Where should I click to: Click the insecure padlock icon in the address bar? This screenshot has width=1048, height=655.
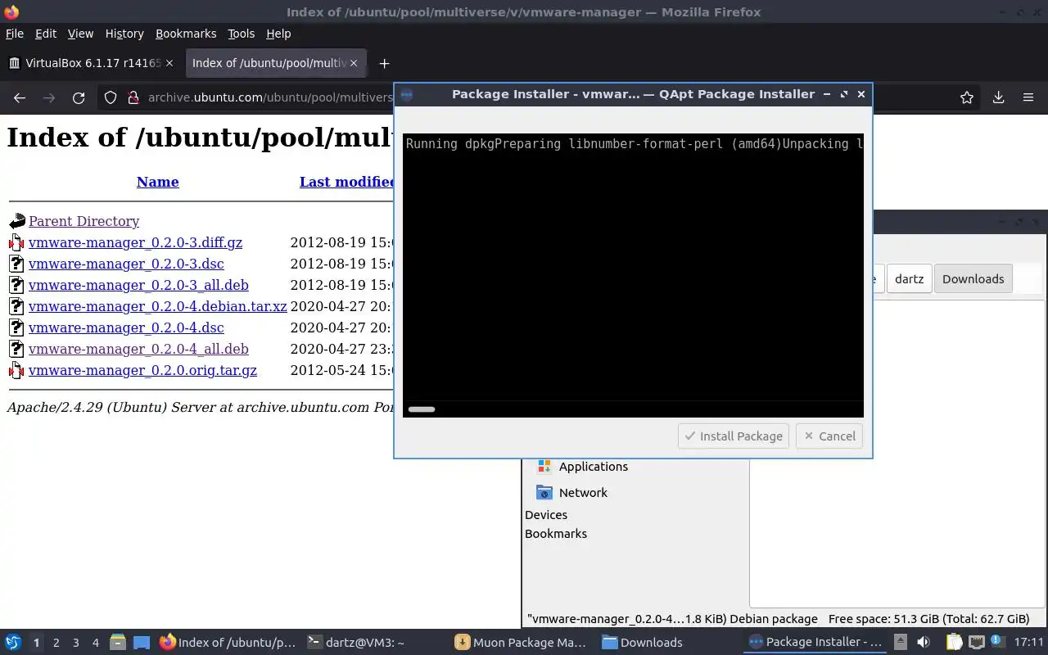click(133, 97)
